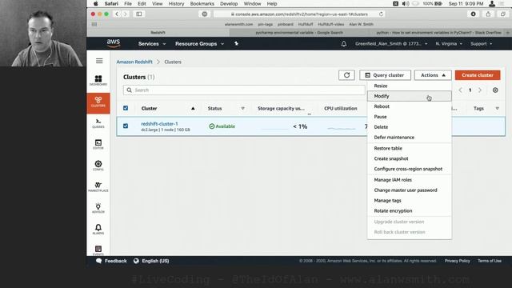Screen dimensions: 512x288
Task: Open the Editor sidebar icon
Action: [x=98, y=144]
